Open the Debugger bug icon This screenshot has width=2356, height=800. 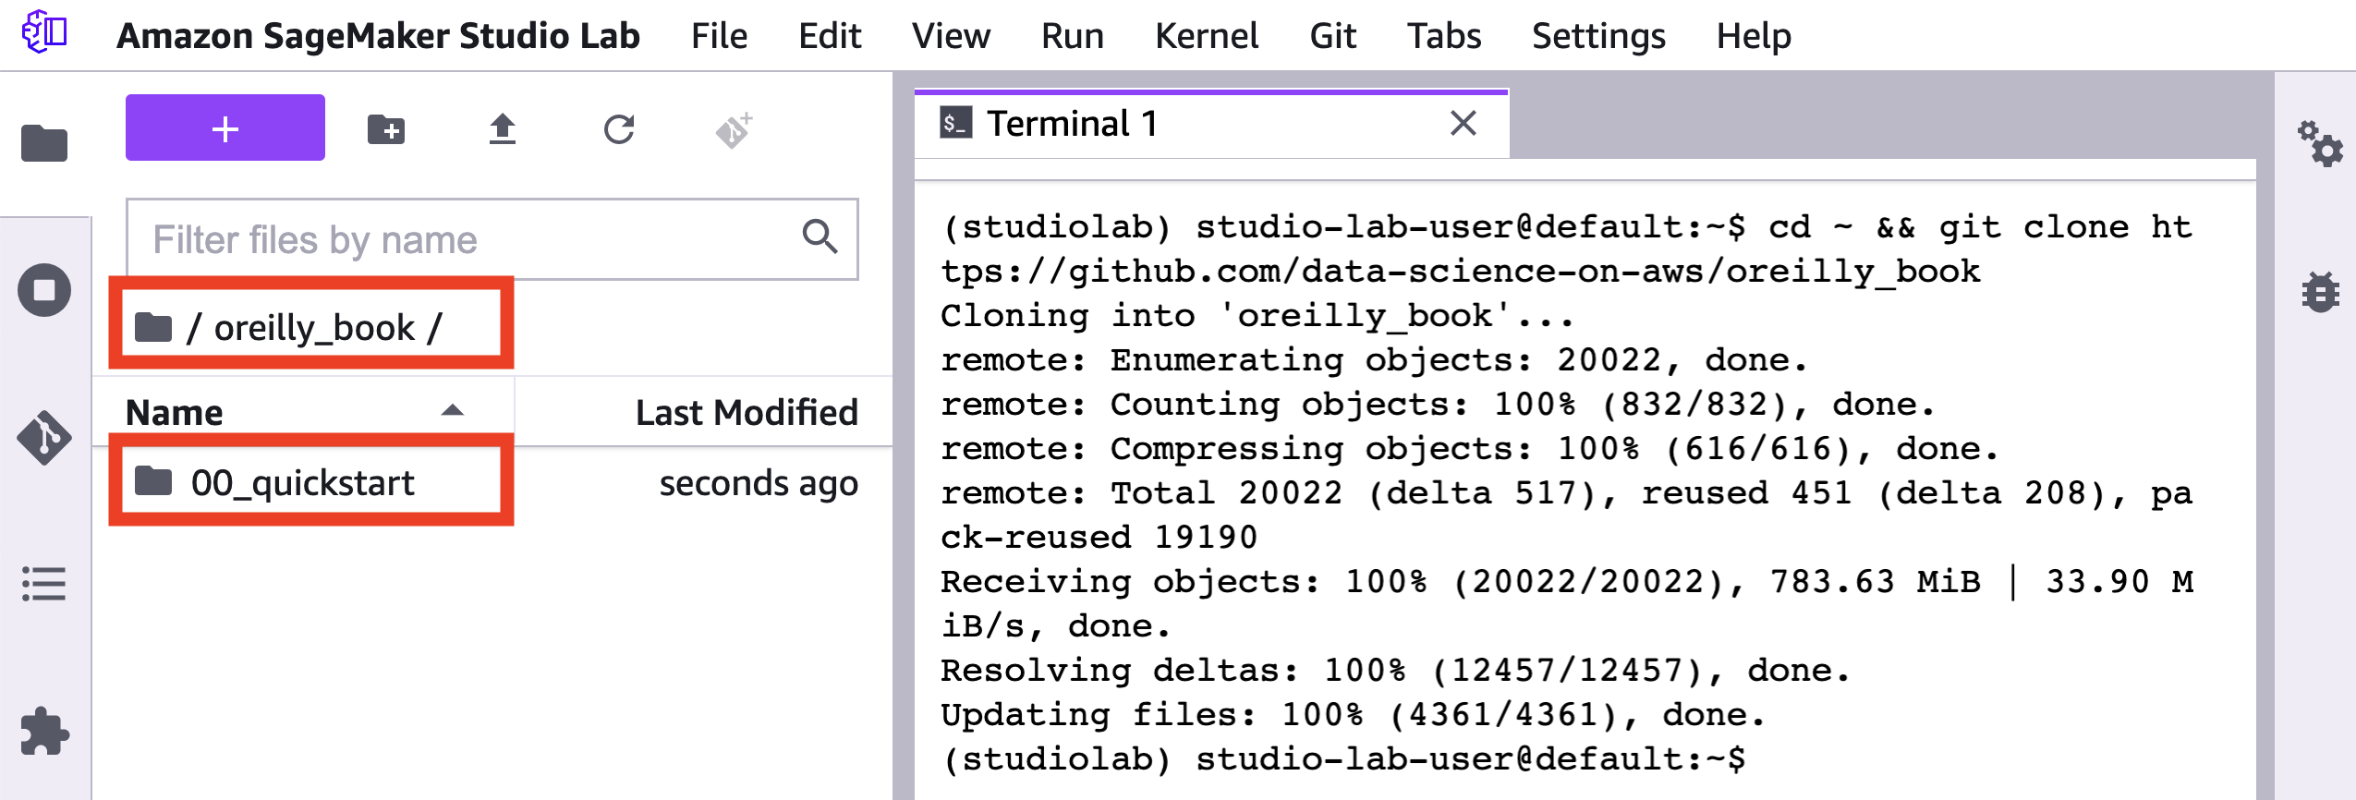click(x=2321, y=292)
